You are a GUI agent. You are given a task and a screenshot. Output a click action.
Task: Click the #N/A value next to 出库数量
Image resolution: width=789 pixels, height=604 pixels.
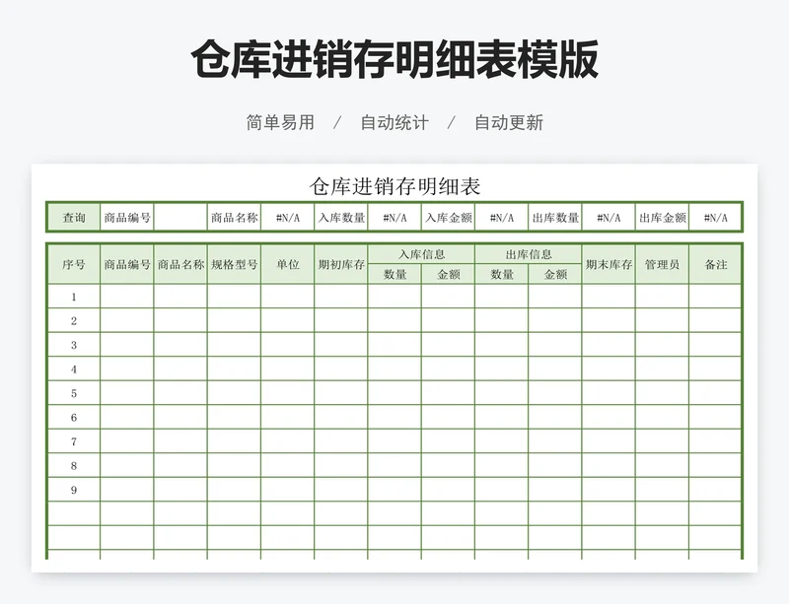click(609, 217)
